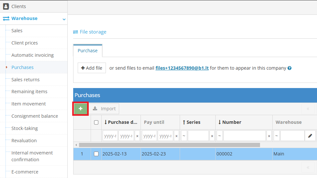Viewport: 317px width, 178px height.
Task: Click the green add purchase plus button
Action: 81,109
